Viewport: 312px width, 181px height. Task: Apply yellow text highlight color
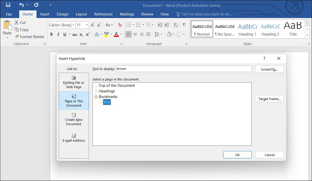[x=106, y=34]
